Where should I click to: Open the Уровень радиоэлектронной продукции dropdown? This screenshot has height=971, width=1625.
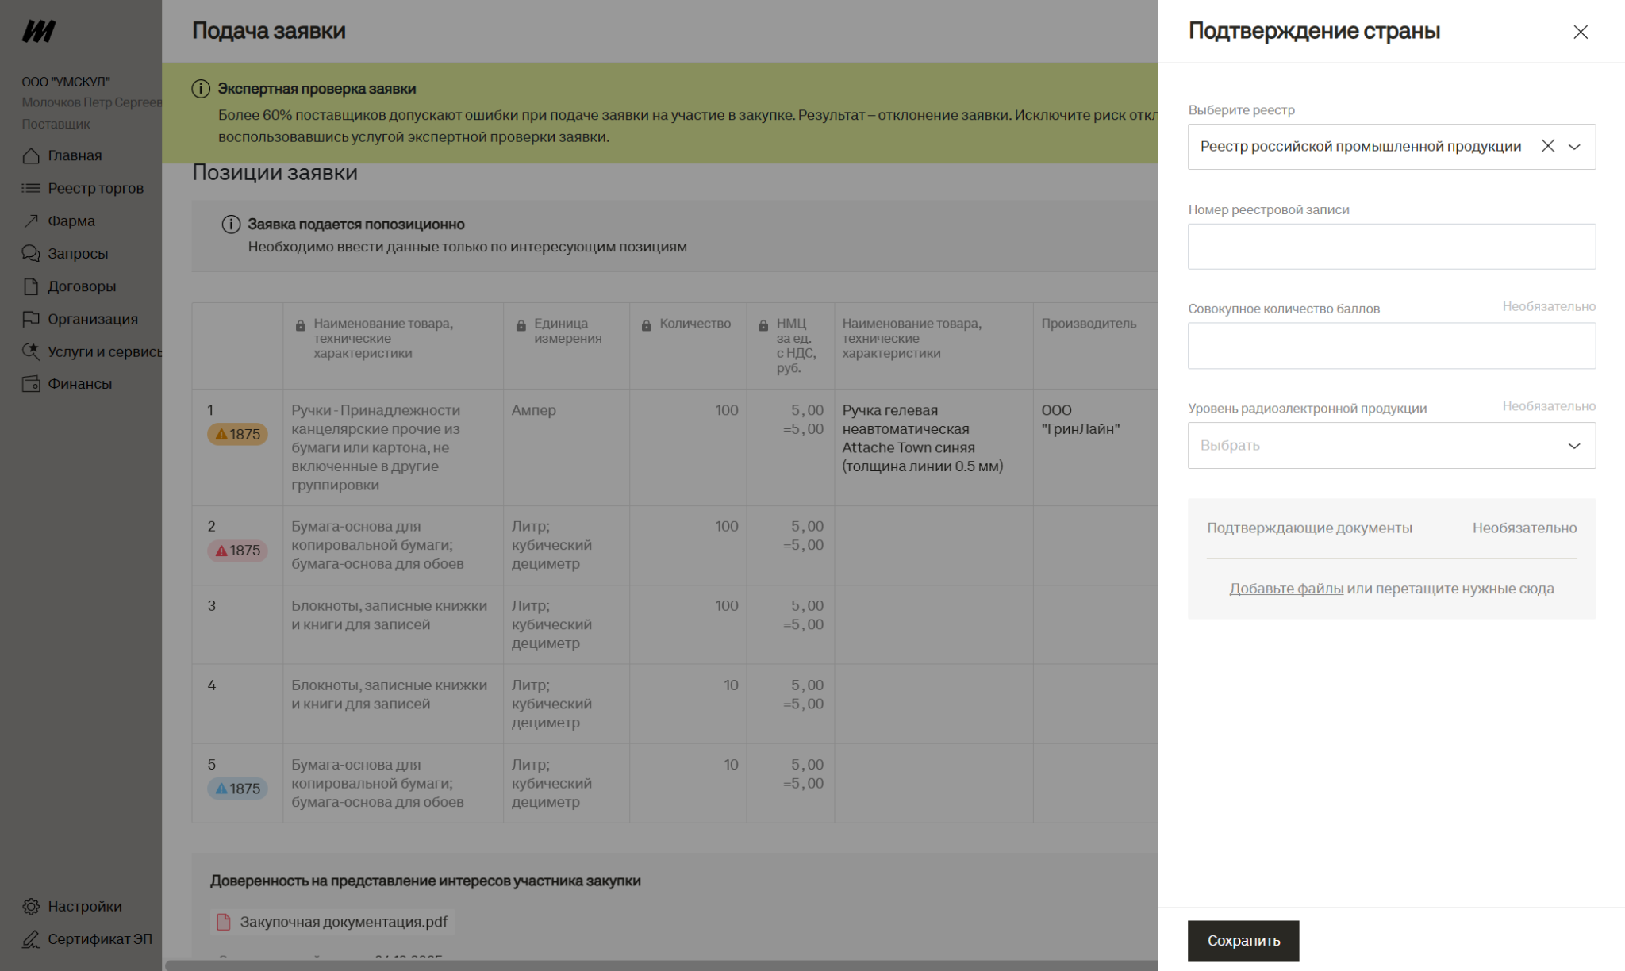point(1391,445)
